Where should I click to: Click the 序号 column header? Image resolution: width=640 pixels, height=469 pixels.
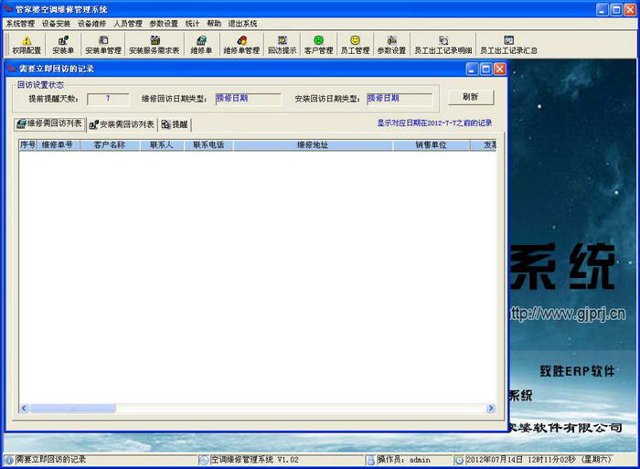tap(27, 144)
